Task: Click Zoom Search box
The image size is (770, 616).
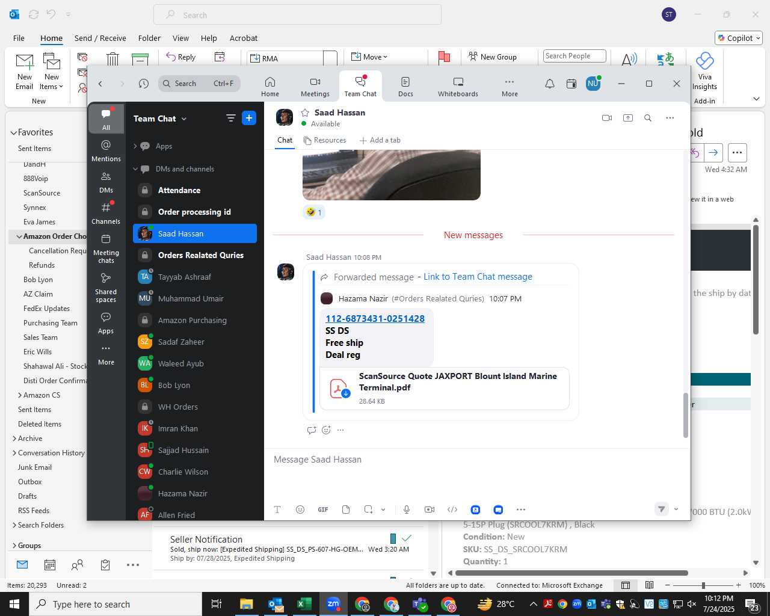Action: [200, 84]
